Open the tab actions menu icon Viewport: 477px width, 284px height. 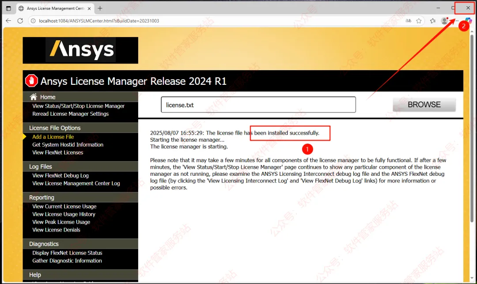8,8
